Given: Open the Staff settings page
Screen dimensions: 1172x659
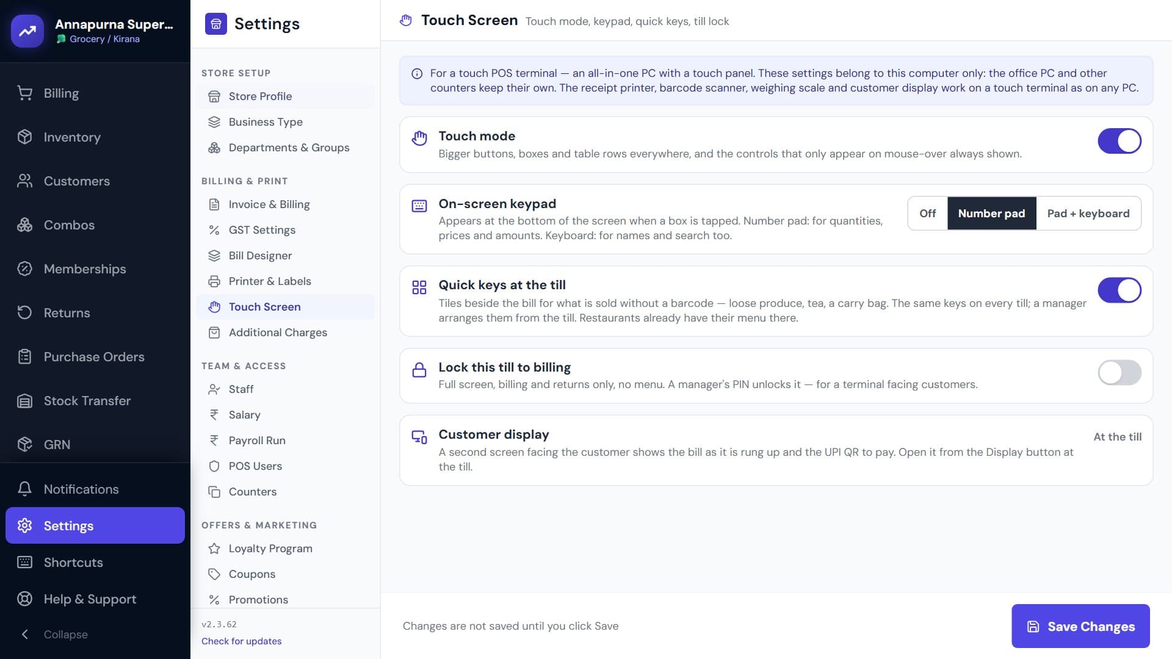Looking at the screenshot, I should tap(285, 389).
